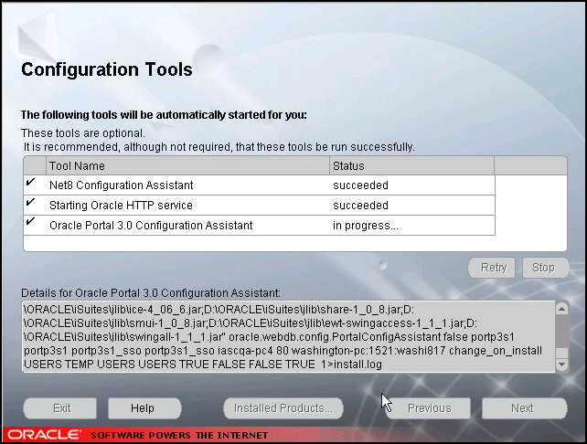Click the Status column header

[x=411, y=165]
